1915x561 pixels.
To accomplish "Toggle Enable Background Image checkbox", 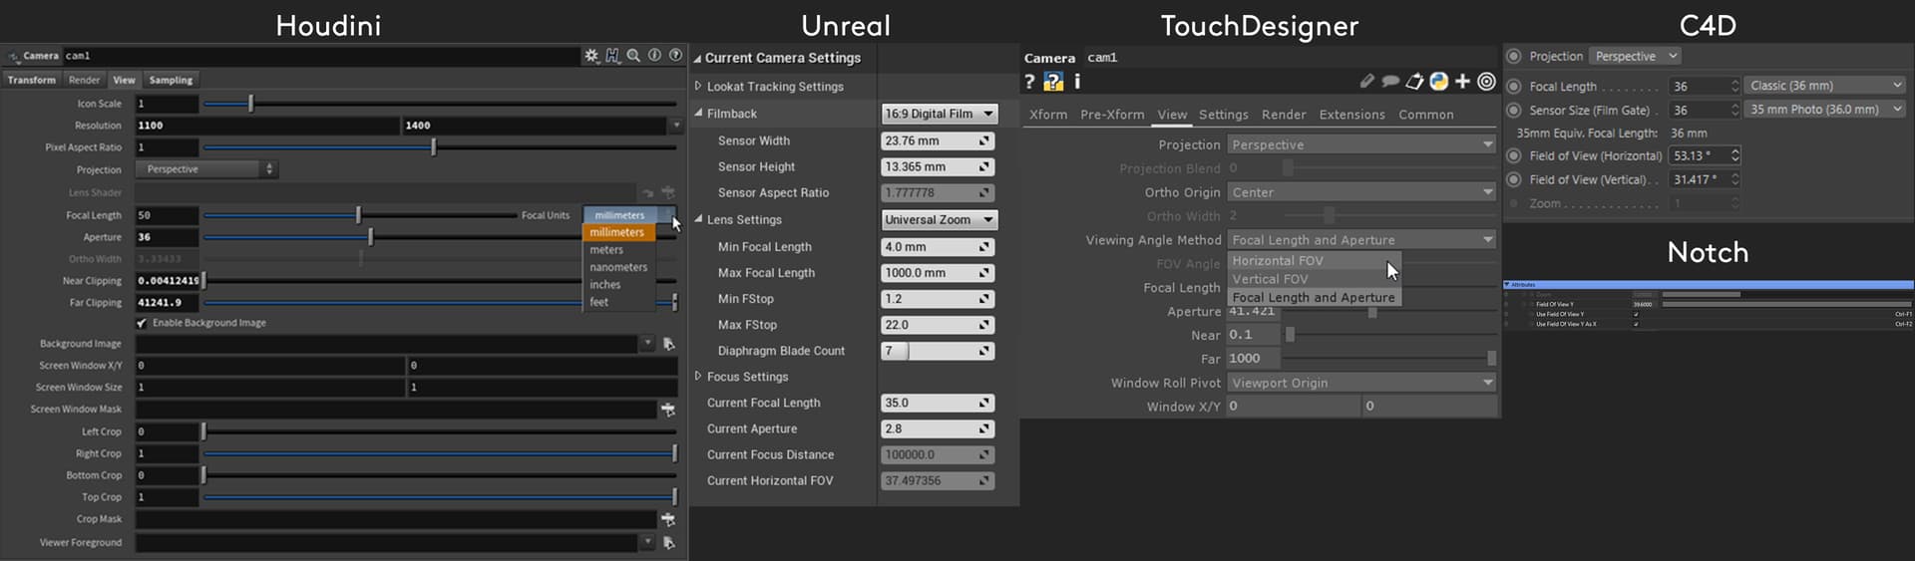I will [x=142, y=323].
